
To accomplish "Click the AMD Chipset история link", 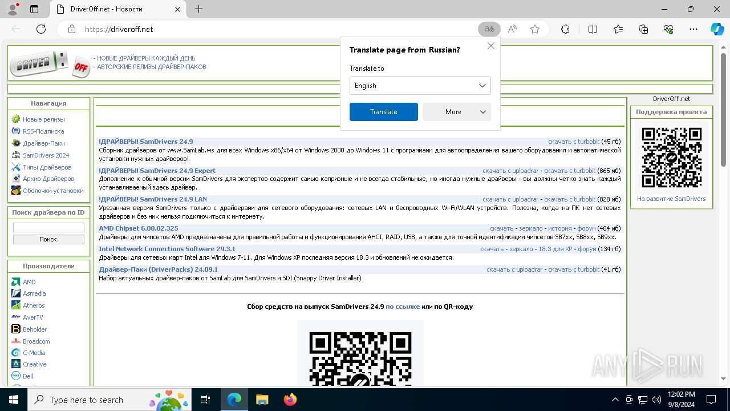I will tap(559, 228).
